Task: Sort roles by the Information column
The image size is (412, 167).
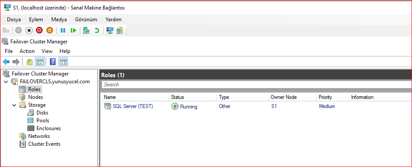Action: point(380,97)
